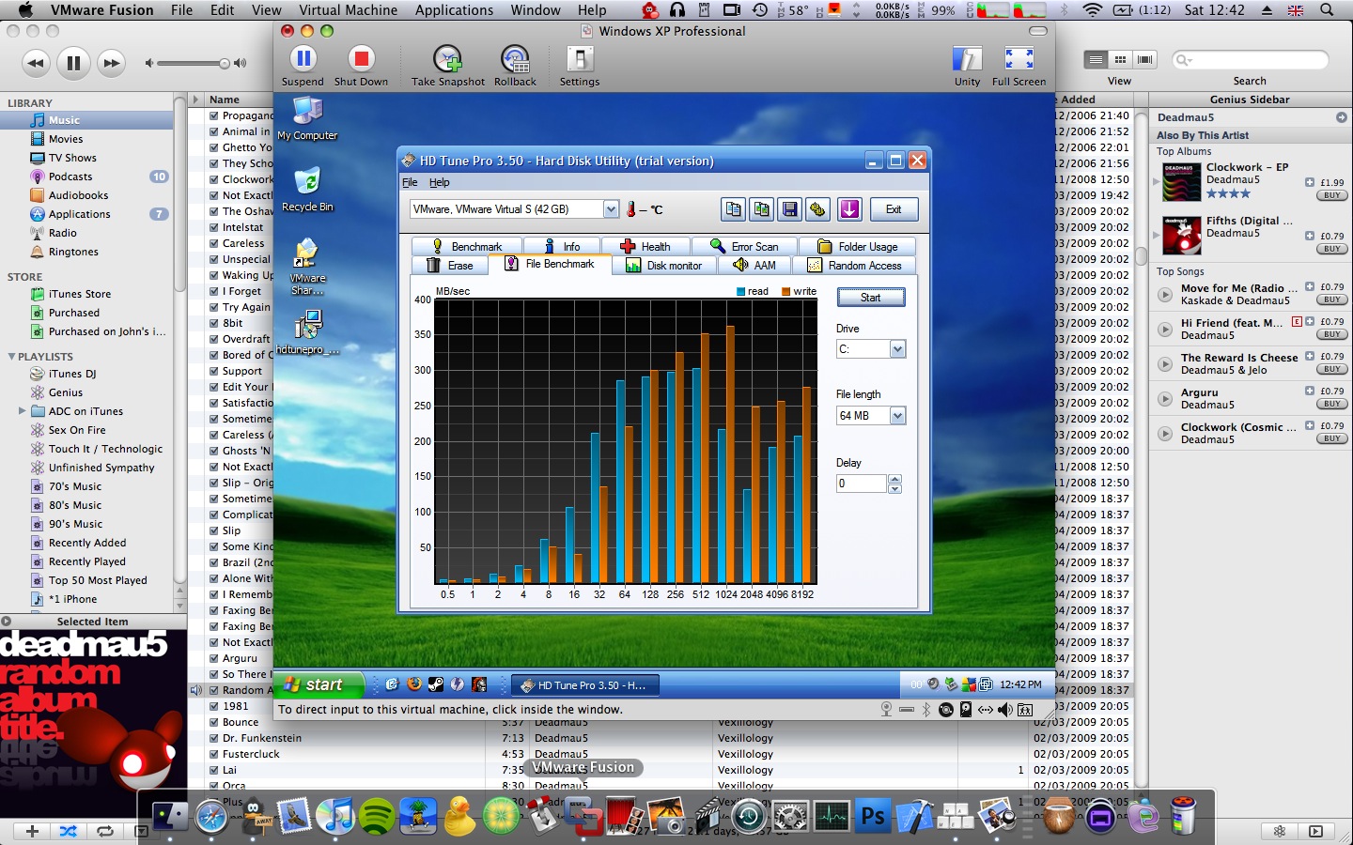Open Activity Monitor icon in the Dock
The width and height of the screenshot is (1353, 845).
tap(832, 816)
